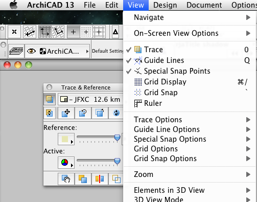Screen dimensions: 257x202
Task: Expand Grid Snap Options submenu
Action: [190, 159]
